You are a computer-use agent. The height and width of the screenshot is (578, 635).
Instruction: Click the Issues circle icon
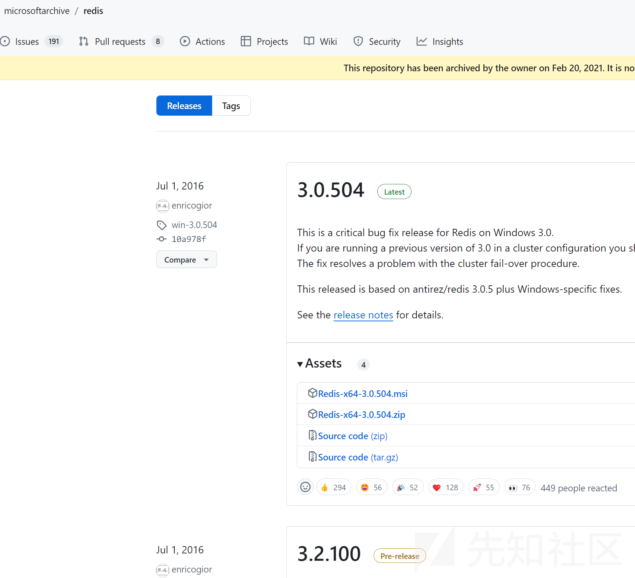click(x=5, y=41)
